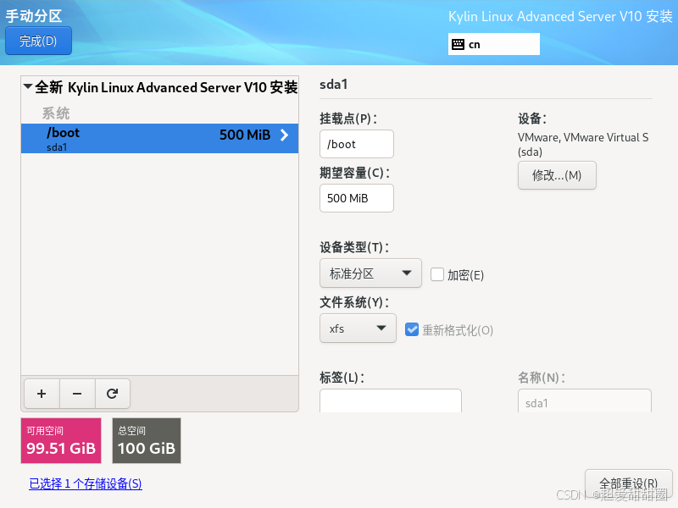
Task: Click the 系统 group label
Action: click(x=56, y=113)
